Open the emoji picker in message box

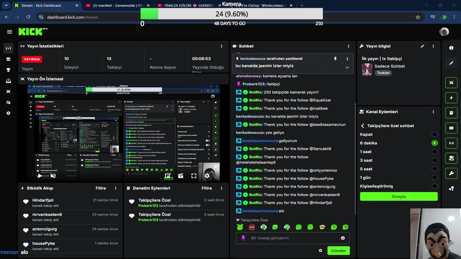pyautogui.click(x=343, y=238)
